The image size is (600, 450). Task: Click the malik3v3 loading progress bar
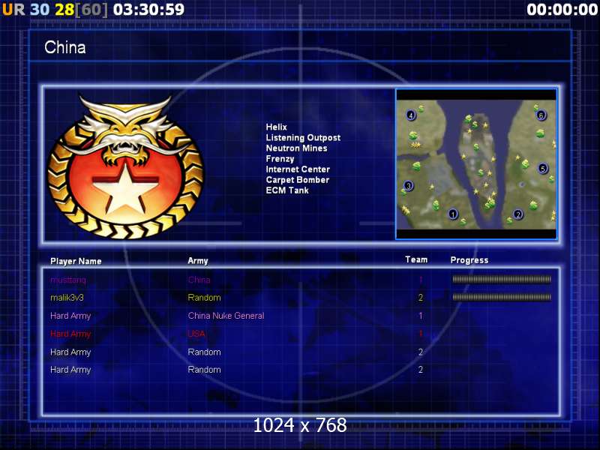[x=502, y=297]
